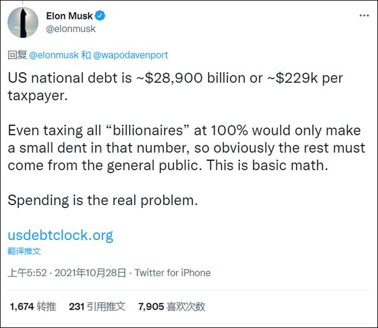Click Elon Musk's rocket profile picture

23,22
